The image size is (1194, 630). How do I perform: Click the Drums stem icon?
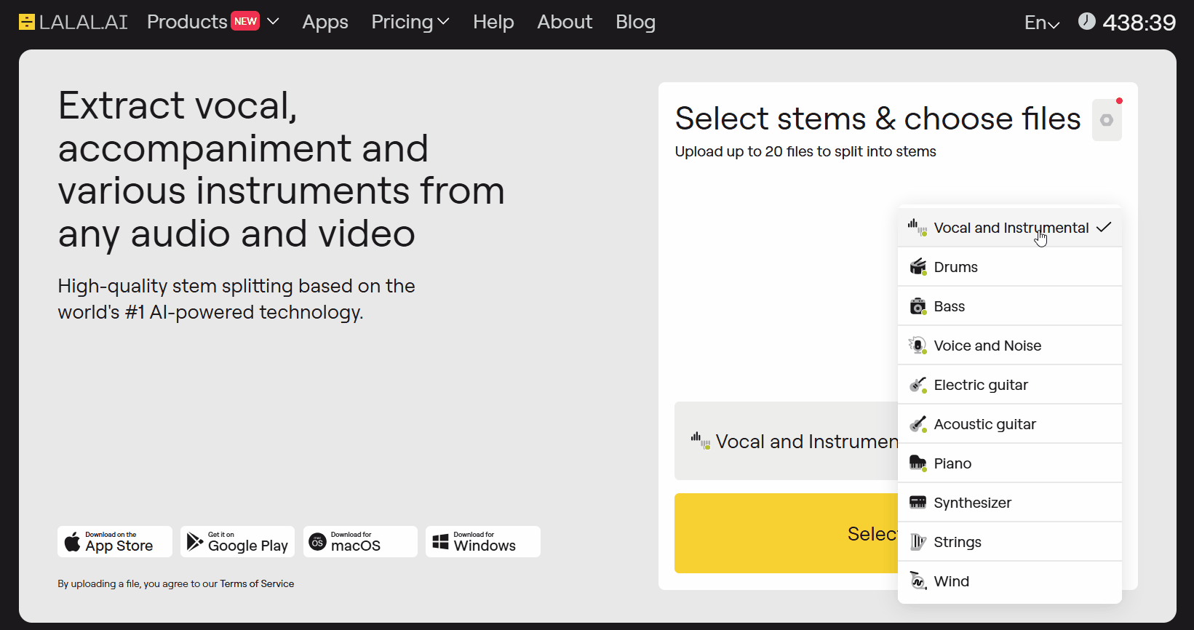[918, 267]
